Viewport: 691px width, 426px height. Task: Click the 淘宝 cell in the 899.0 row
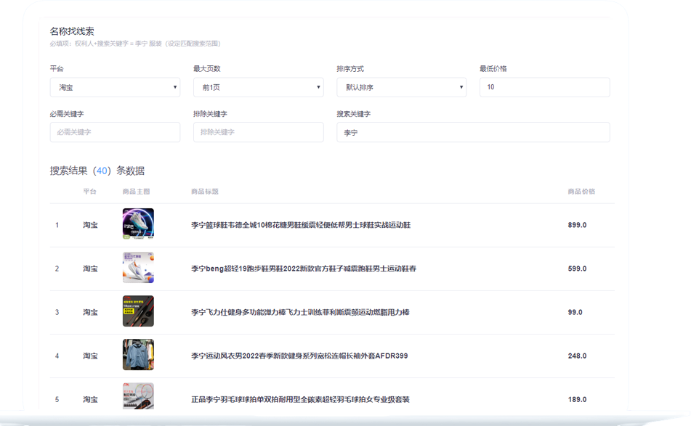pos(90,225)
